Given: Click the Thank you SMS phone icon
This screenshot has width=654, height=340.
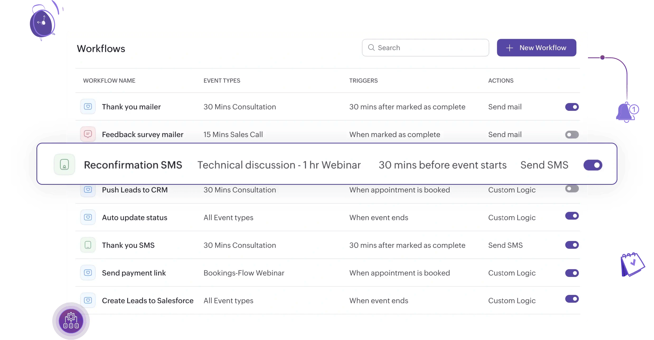Looking at the screenshot, I should point(88,245).
